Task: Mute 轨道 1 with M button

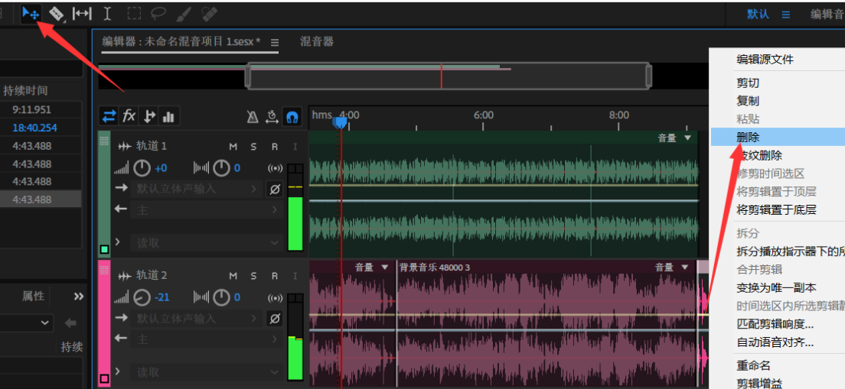Action: click(x=233, y=147)
